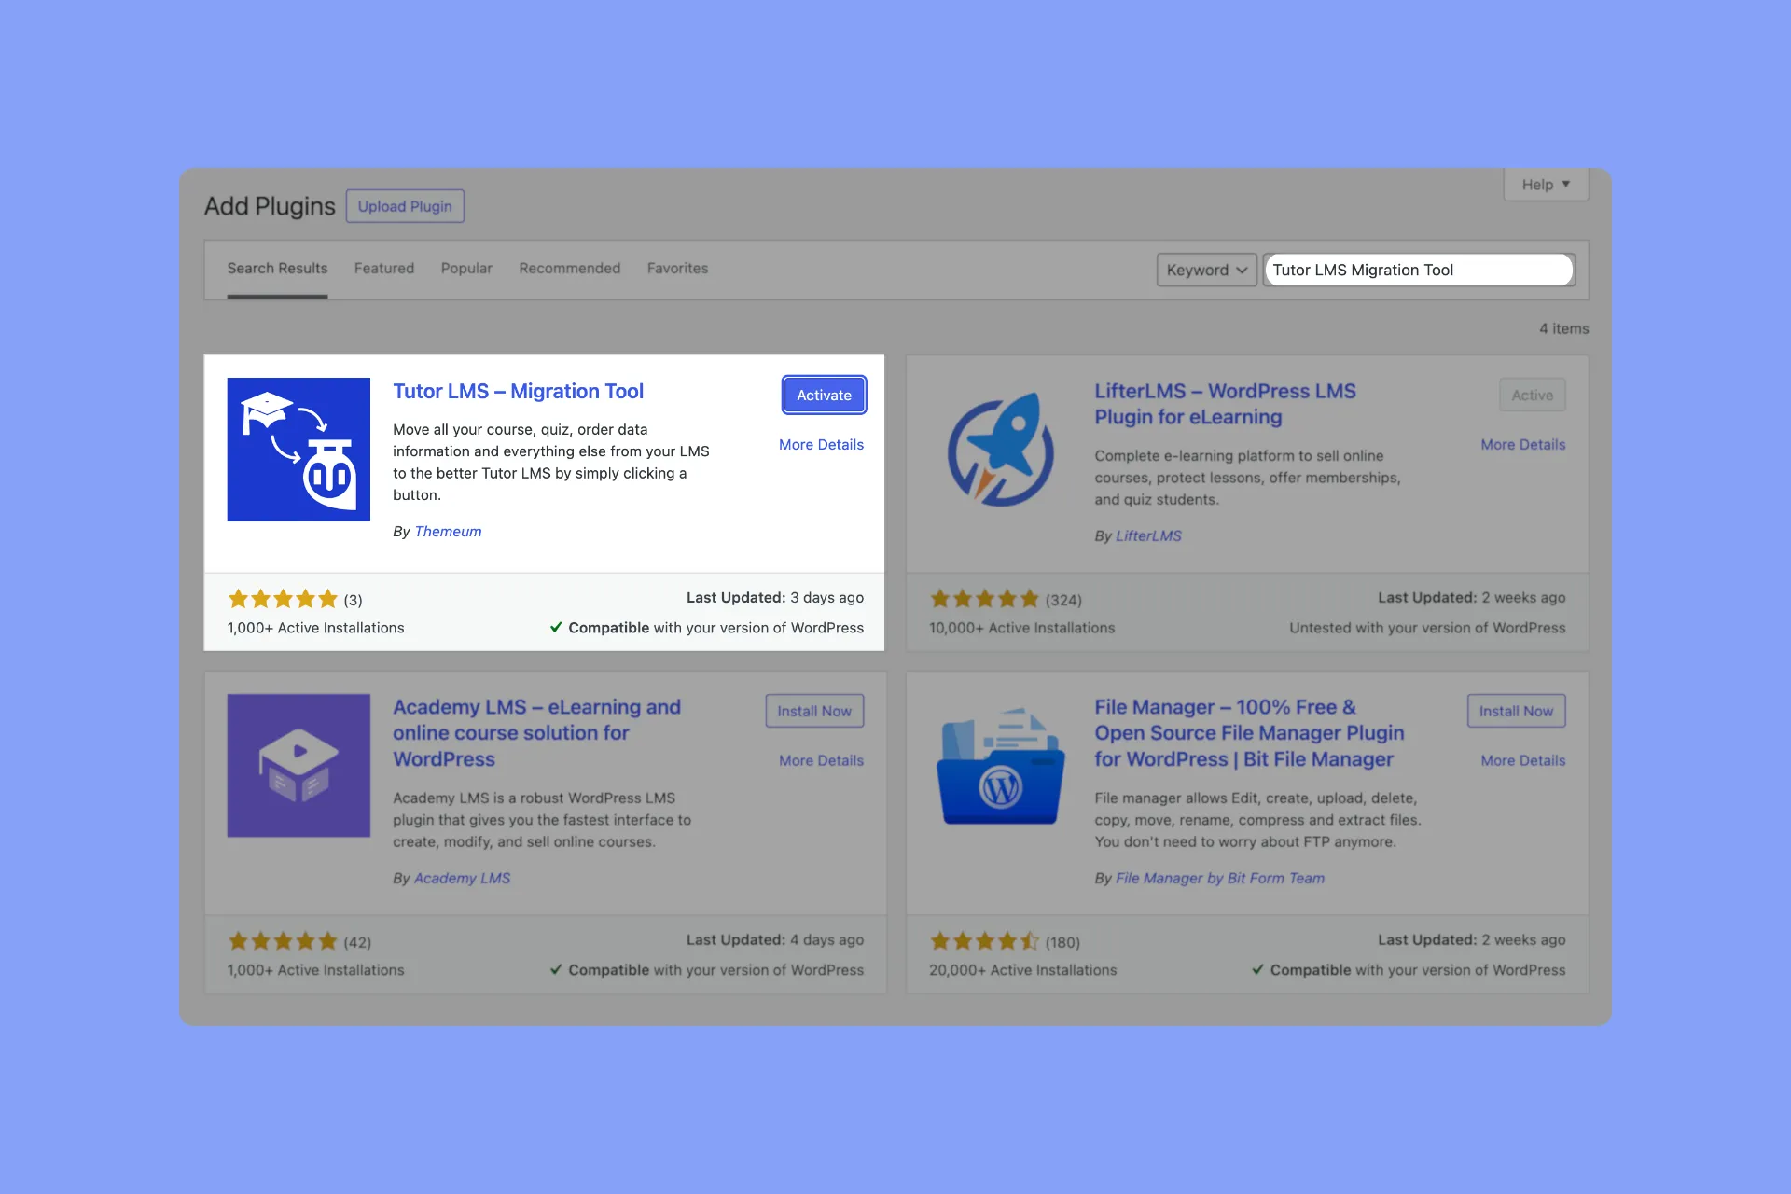Image resolution: width=1791 pixels, height=1194 pixels.
Task: Click the compatibility checkmark on File Manager card
Action: tap(1257, 970)
